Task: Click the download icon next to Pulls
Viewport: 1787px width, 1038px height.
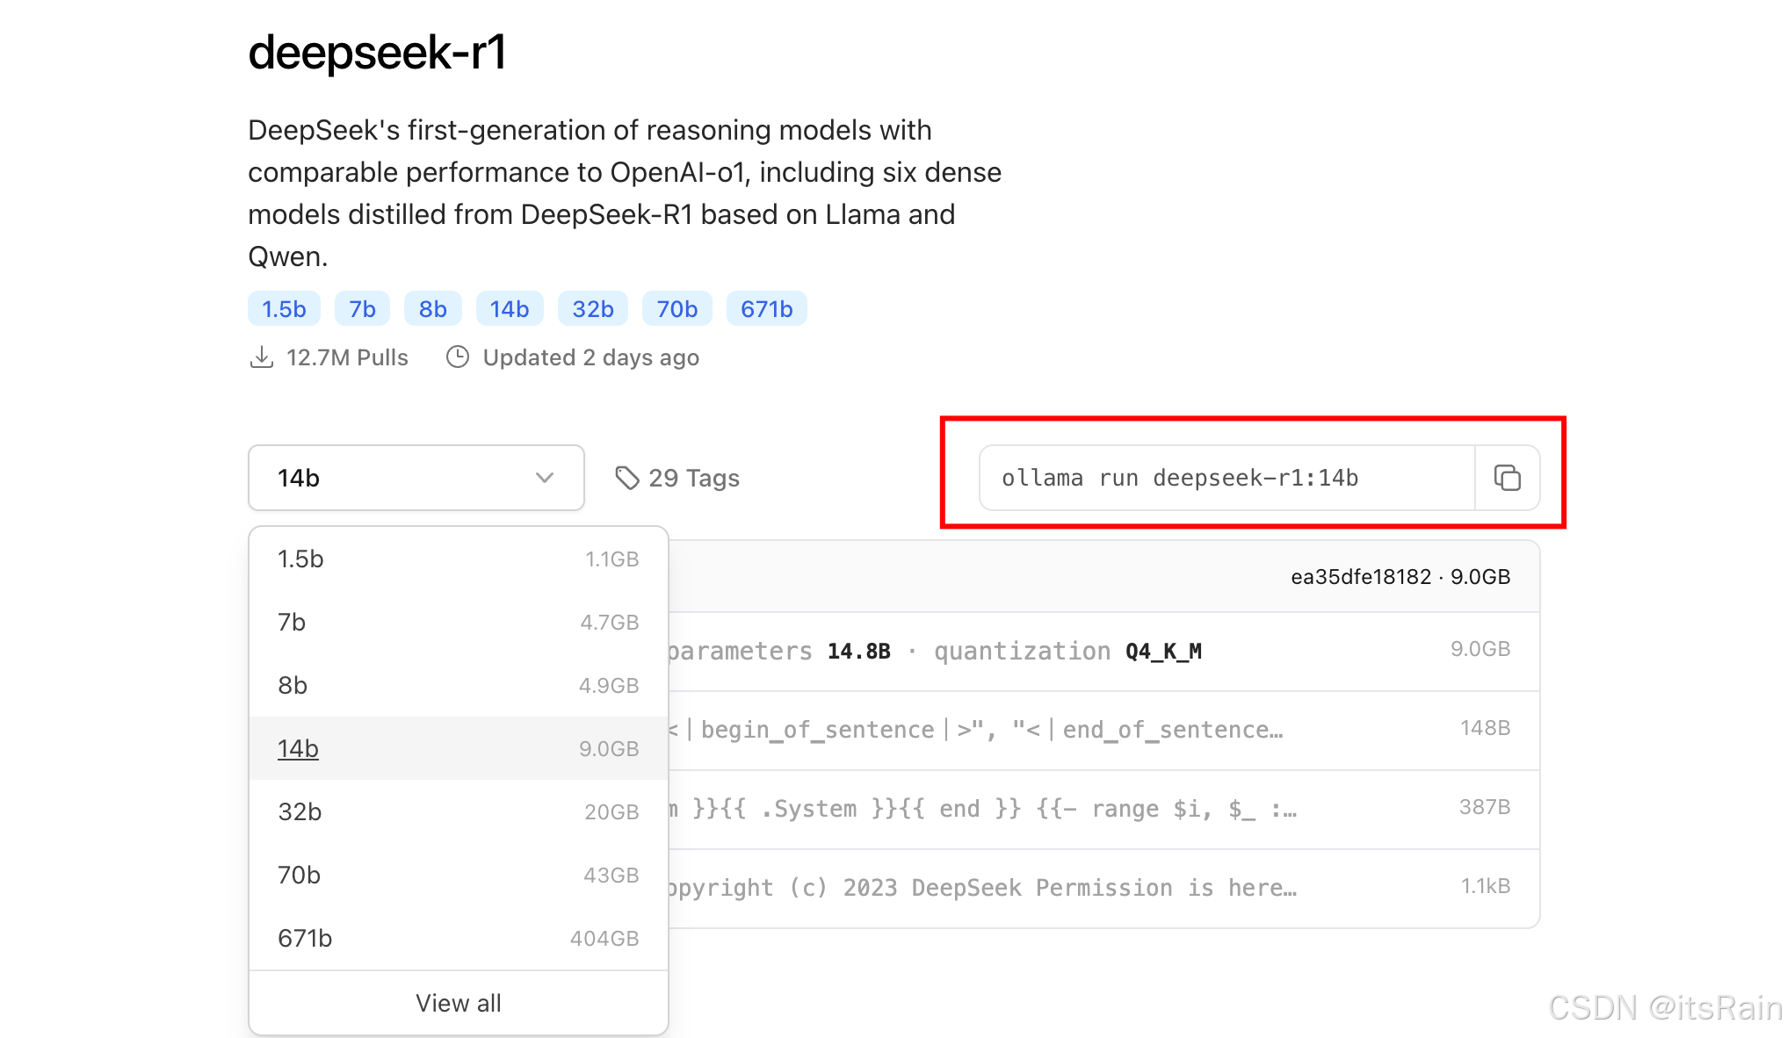Action: (x=261, y=357)
